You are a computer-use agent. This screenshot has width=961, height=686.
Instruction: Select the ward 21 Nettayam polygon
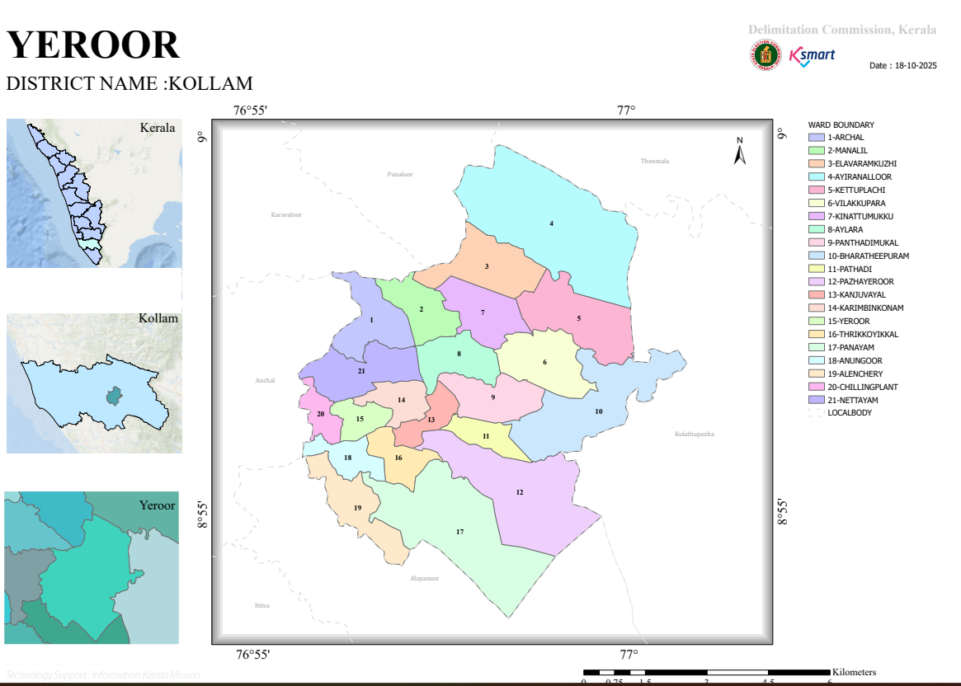point(361,370)
